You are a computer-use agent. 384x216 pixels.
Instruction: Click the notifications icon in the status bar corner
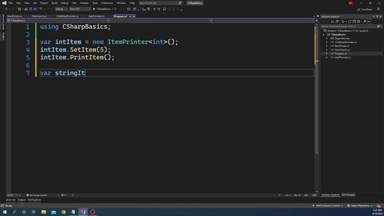pyautogui.click(x=379, y=206)
